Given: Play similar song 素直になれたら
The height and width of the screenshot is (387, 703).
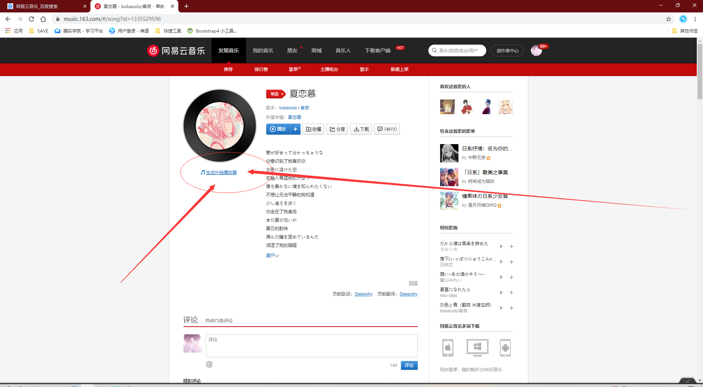Looking at the screenshot, I should coord(501,293).
